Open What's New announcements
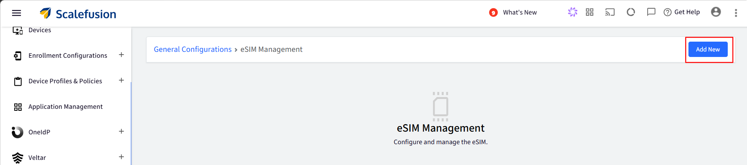Image resolution: width=747 pixels, height=165 pixels. pos(519,13)
